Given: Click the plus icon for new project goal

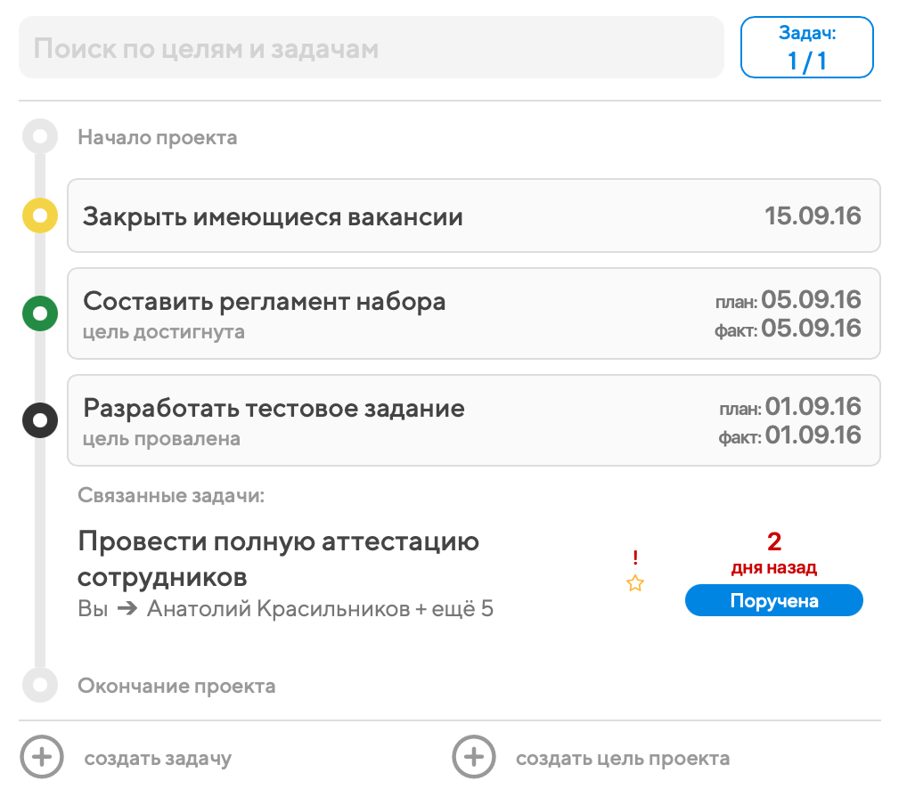Looking at the screenshot, I should point(473,758).
